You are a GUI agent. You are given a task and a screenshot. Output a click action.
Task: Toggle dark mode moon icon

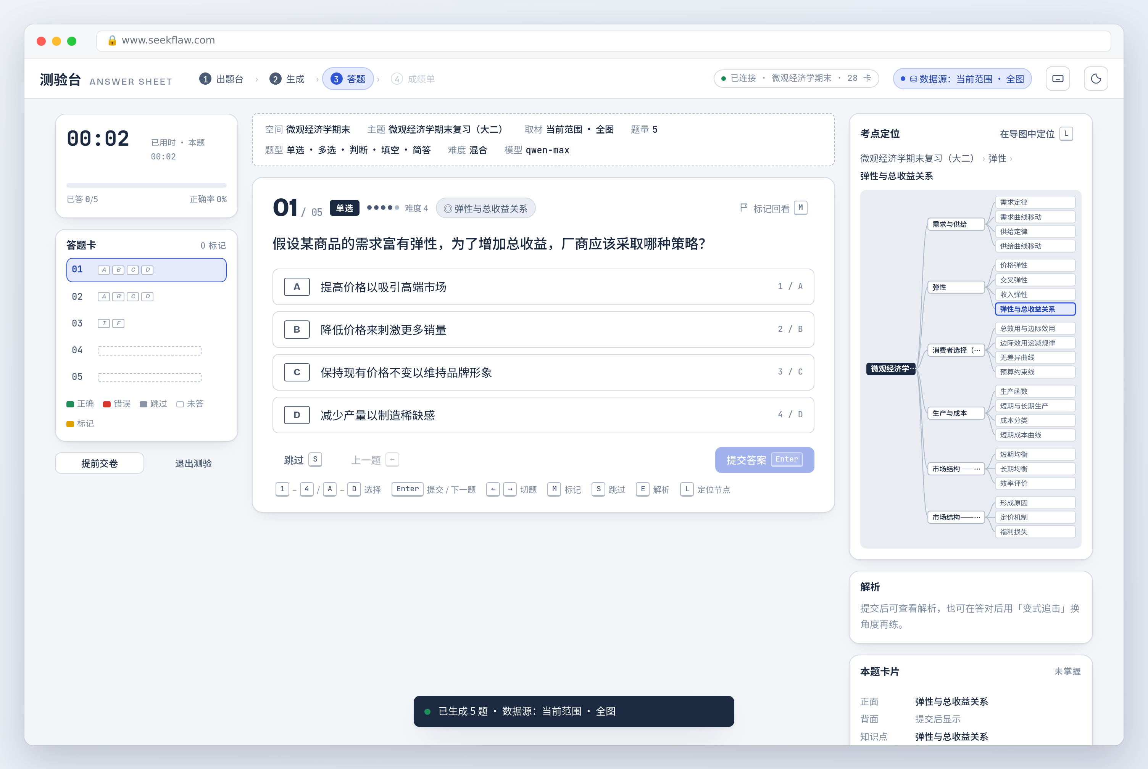[x=1095, y=79]
